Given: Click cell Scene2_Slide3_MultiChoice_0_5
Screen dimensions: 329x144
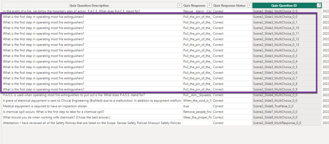Looking at the screenshot, I should (x=287, y=67).
